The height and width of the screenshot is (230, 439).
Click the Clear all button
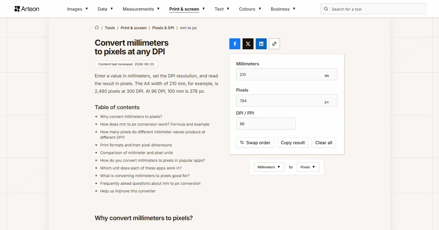[324, 143]
